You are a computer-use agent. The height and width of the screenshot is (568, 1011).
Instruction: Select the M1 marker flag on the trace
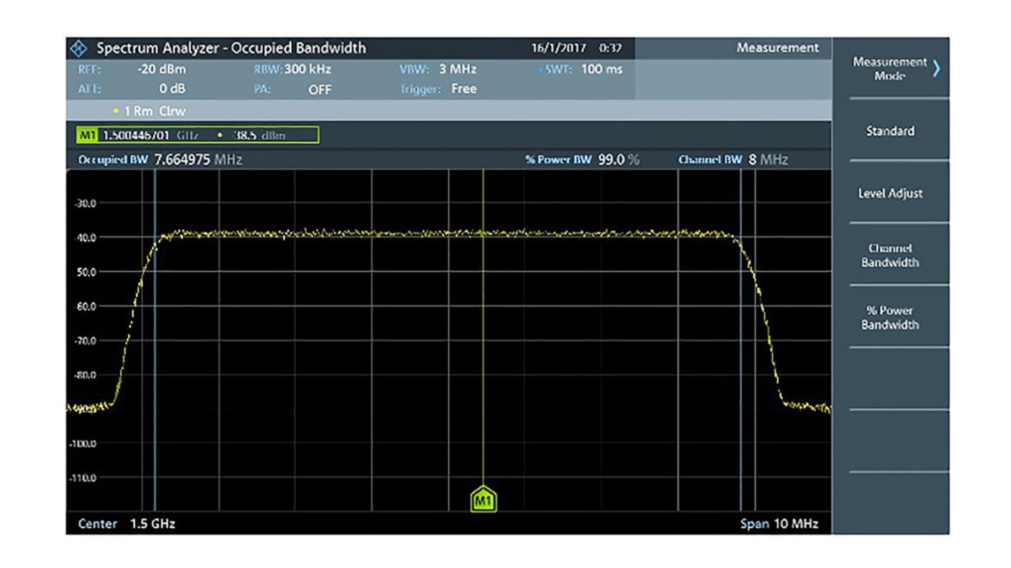[x=483, y=500]
